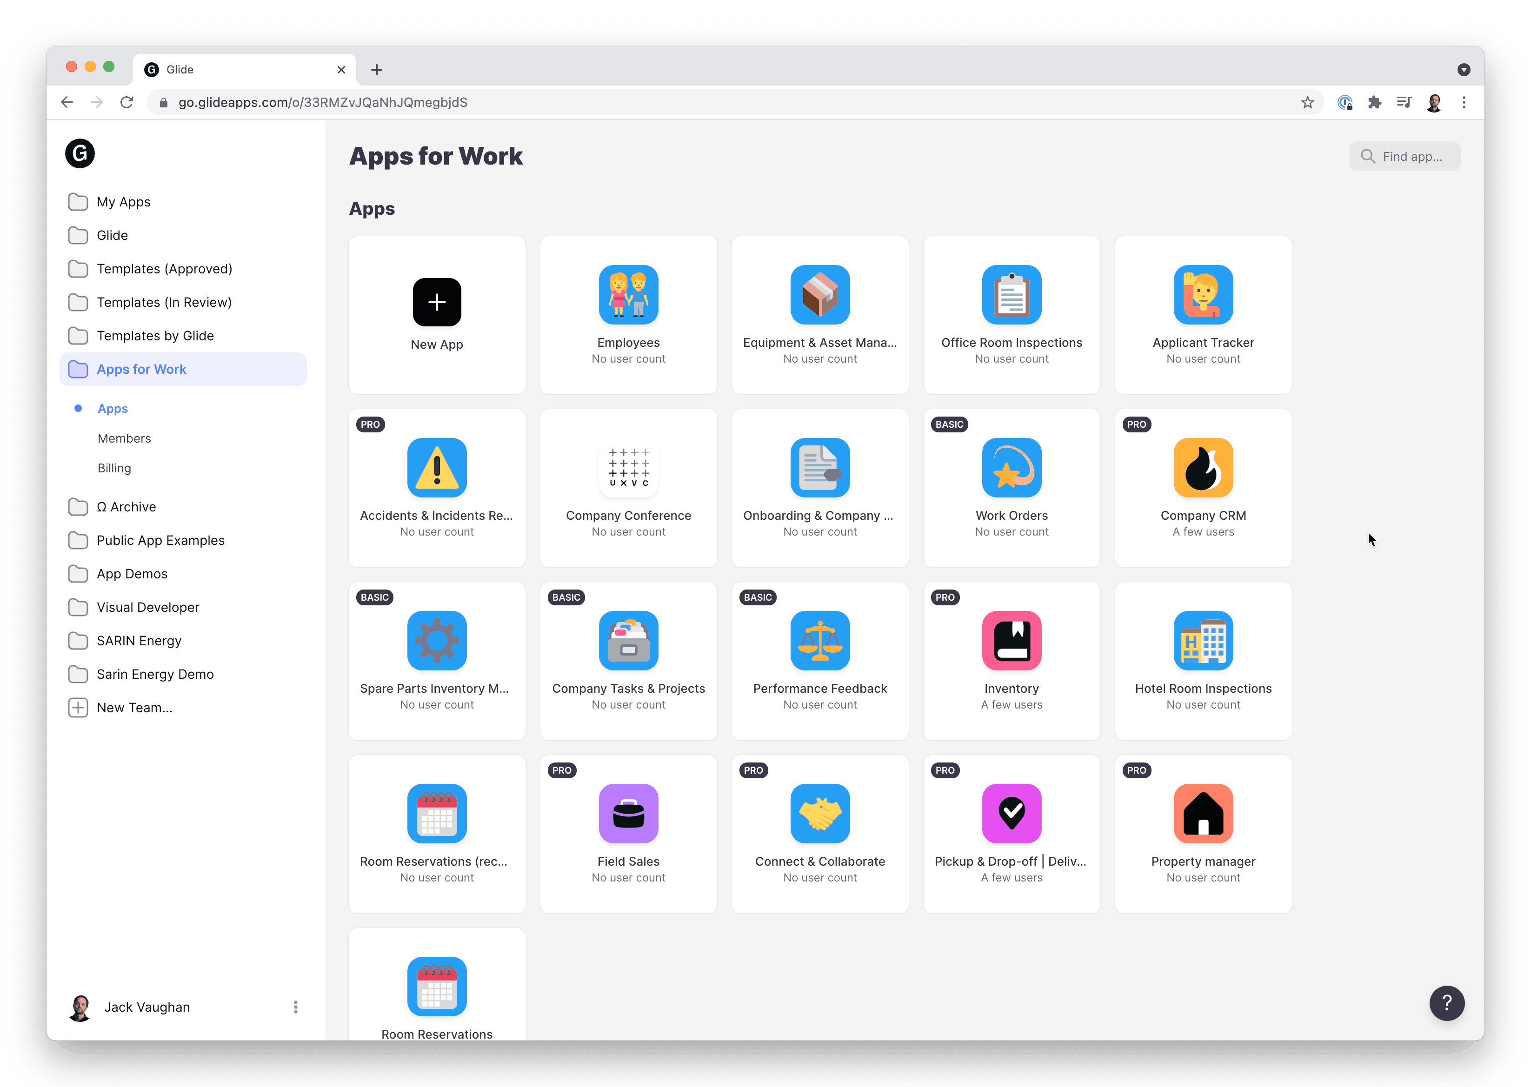Open the Applicant Tracker app

coord(1202,315)
